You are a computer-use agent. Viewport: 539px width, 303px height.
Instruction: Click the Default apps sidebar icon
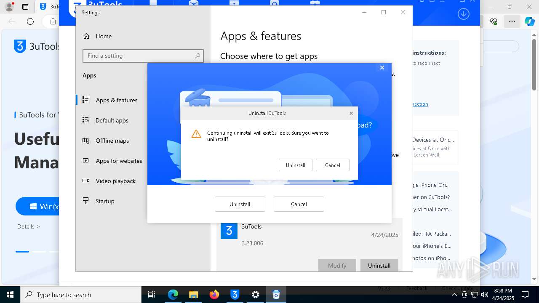pos(86,120)
